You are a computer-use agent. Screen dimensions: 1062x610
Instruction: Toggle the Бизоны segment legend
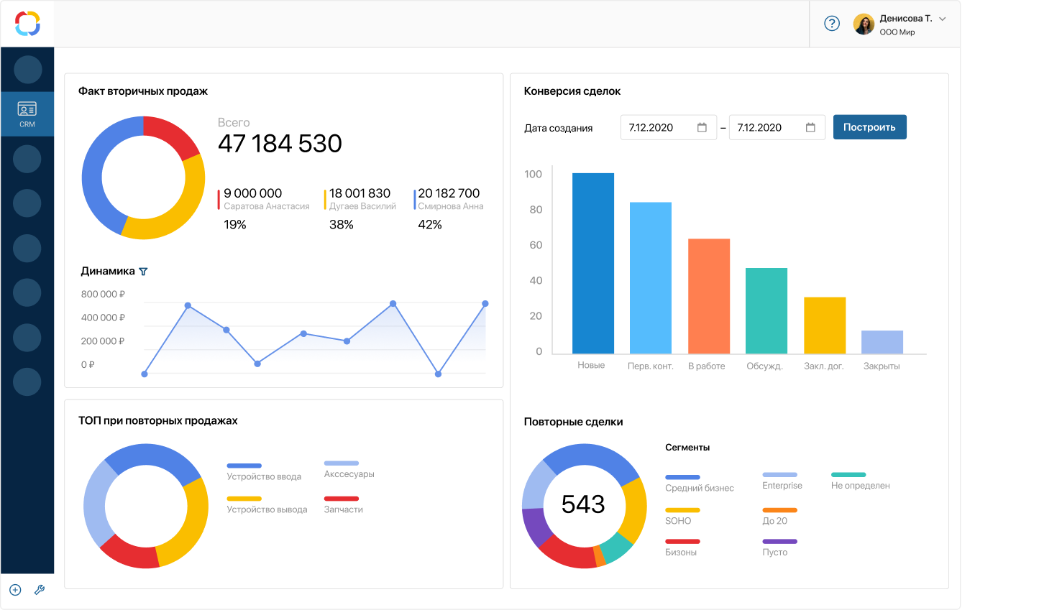pyautogui.click(x=681, y=547)
